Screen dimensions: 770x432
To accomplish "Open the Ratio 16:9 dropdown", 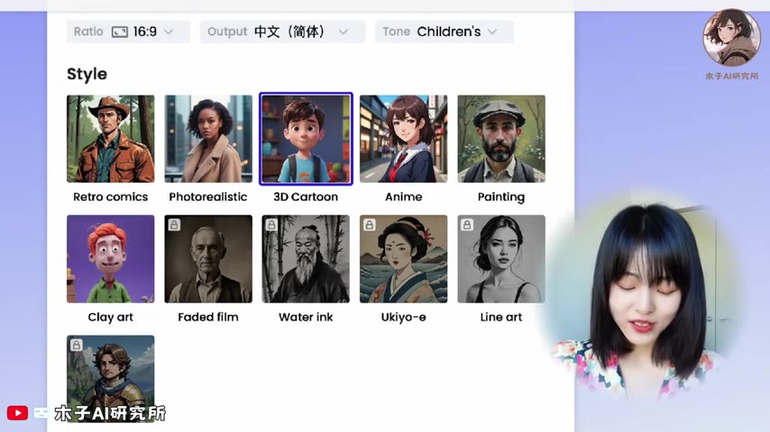I will point(128,31).
